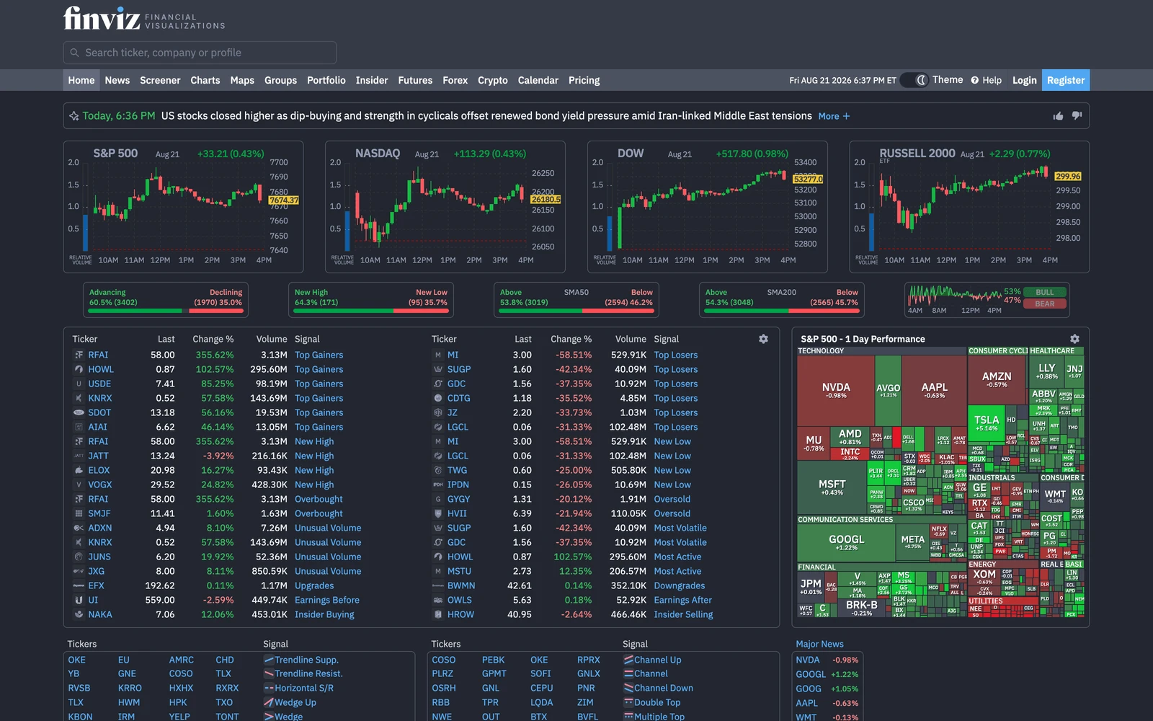The width and height of the screenshot is (1153, 721).
Task: Click the MSFT tile in heatmap
Action: (x=832, y=487)
